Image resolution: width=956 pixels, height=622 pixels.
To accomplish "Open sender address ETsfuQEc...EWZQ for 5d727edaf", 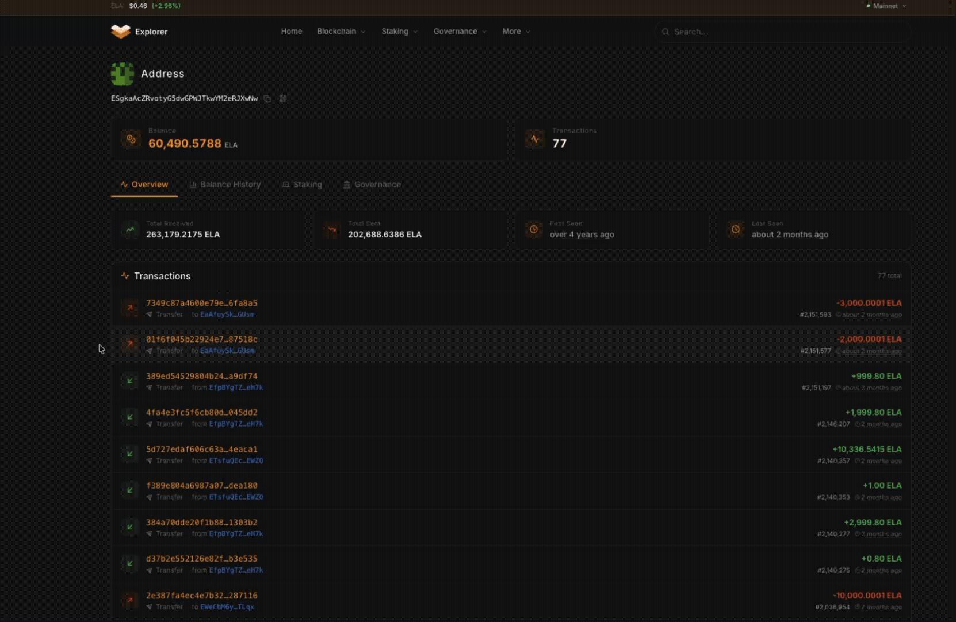I will [x=236, y=460].
